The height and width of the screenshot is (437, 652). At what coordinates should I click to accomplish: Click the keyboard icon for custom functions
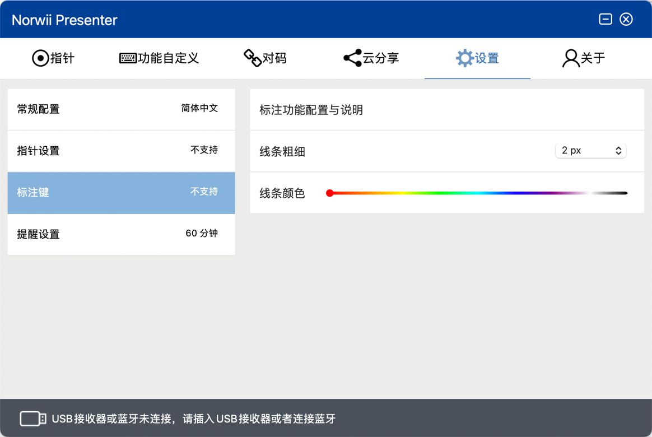pyautogui.click(x=128, y=58)
